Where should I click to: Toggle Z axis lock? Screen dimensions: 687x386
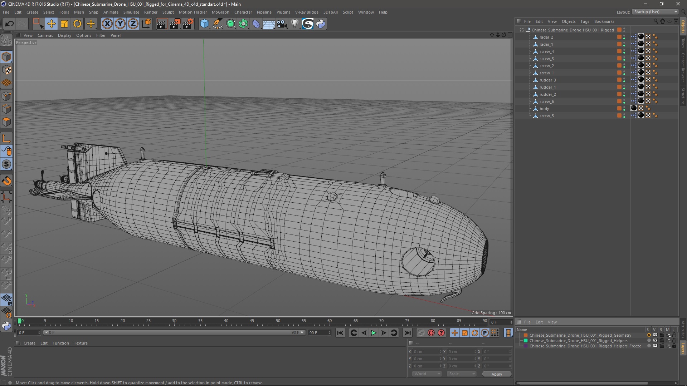click(133, 24)
